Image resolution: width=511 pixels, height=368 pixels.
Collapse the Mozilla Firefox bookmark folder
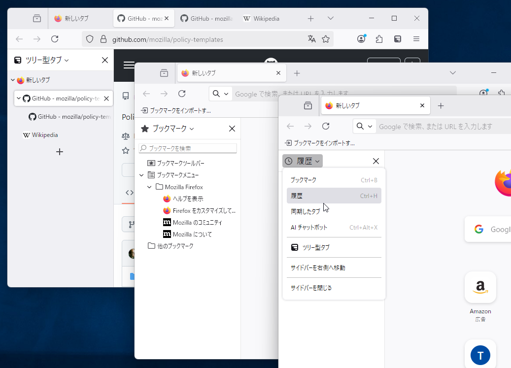[149, 187]
